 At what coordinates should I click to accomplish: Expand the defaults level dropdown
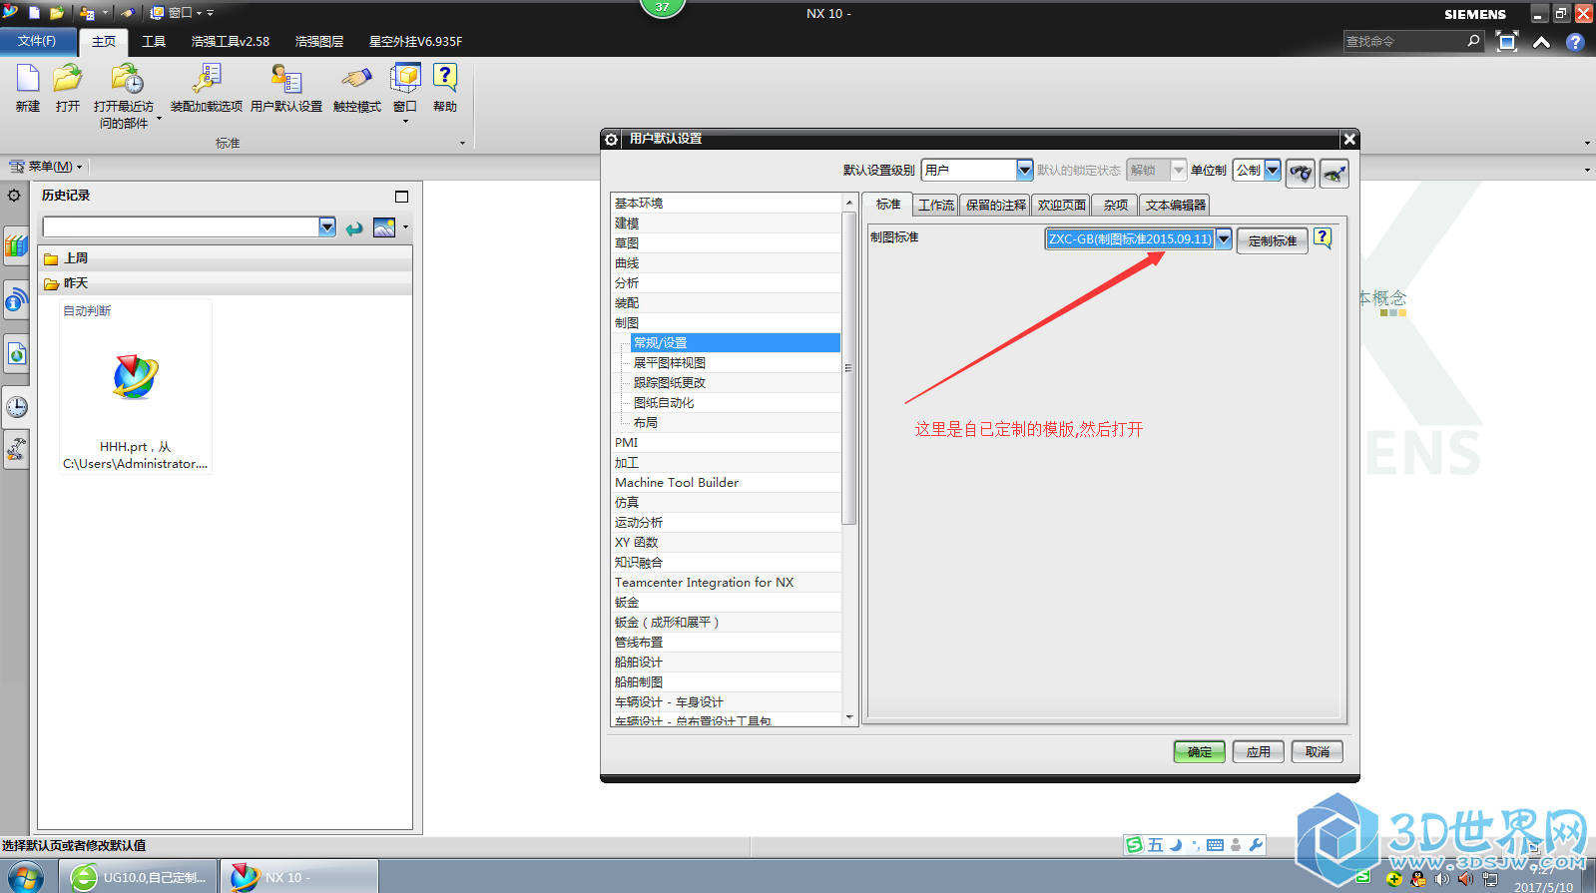tap(1024, 171)
